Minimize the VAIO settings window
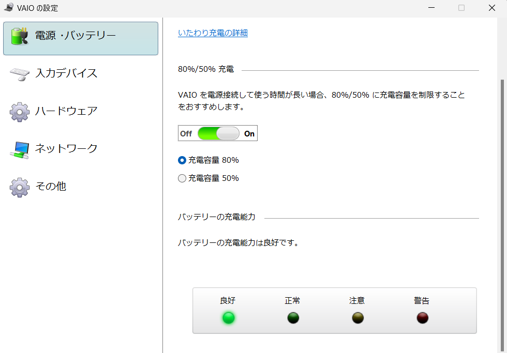 coord(431,8)
